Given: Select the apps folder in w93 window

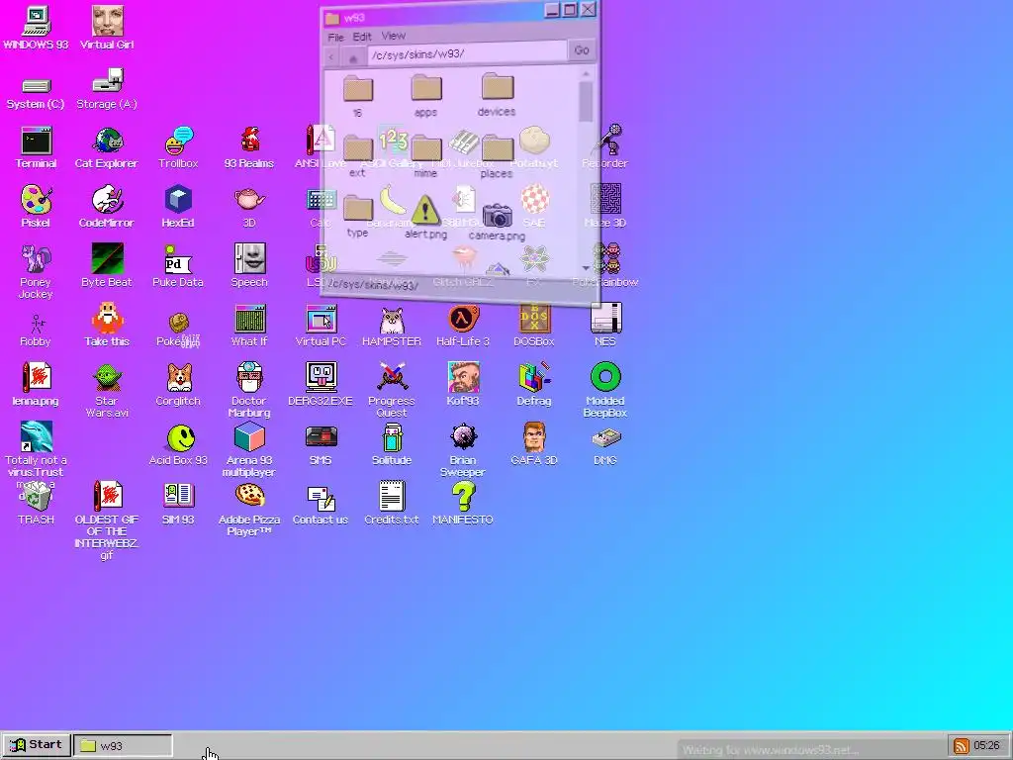Looking at the screenshot, I should pyautogui.click(x=425, y=95).
